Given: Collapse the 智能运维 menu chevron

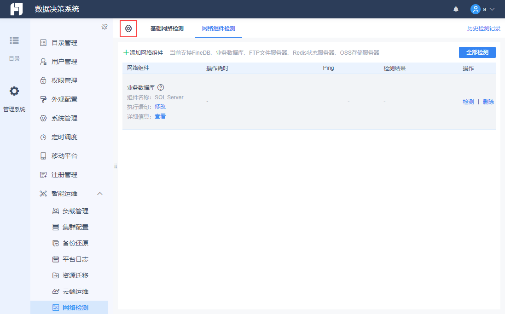Looking at the screenshot, I should pos(100,194).
